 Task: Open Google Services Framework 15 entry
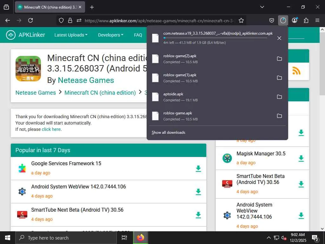click(x=66, y=164)
